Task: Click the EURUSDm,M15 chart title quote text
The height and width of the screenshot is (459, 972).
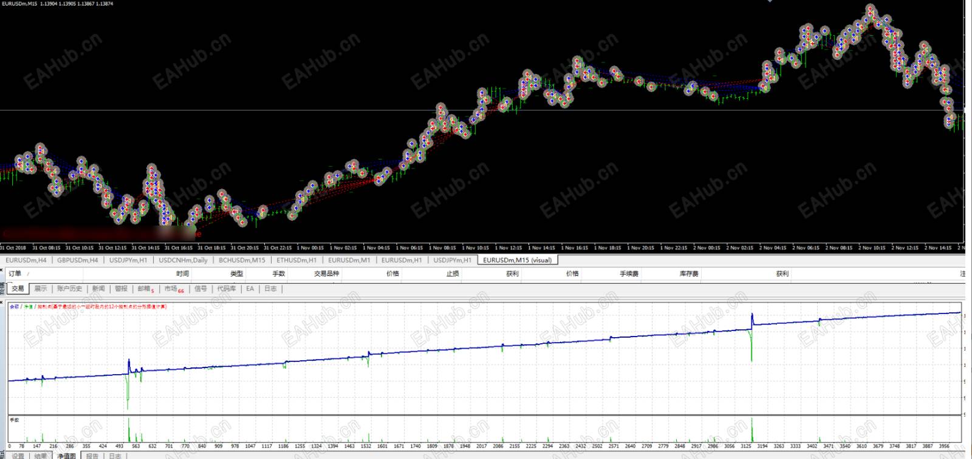Action: (57, 4)
